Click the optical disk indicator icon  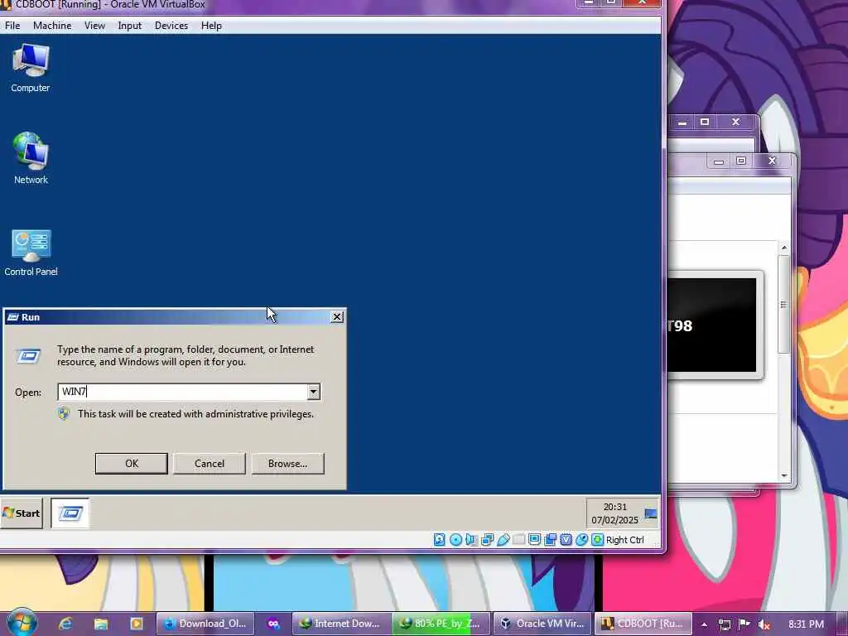455,539
